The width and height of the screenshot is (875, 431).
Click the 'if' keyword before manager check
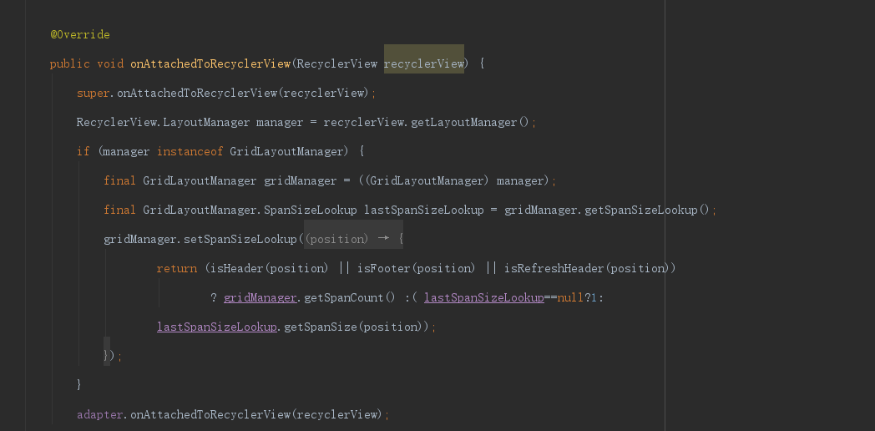[x=83, y=151]
